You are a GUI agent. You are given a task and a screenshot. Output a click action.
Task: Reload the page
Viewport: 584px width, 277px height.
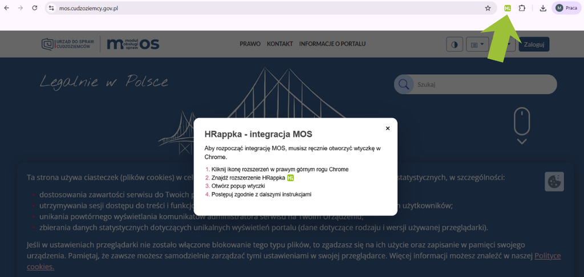(35, 8)
